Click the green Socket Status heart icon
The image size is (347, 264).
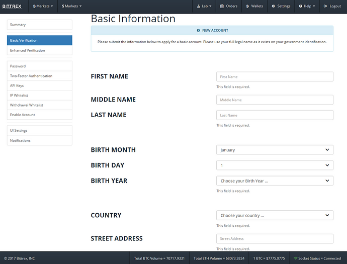[295, 258]
